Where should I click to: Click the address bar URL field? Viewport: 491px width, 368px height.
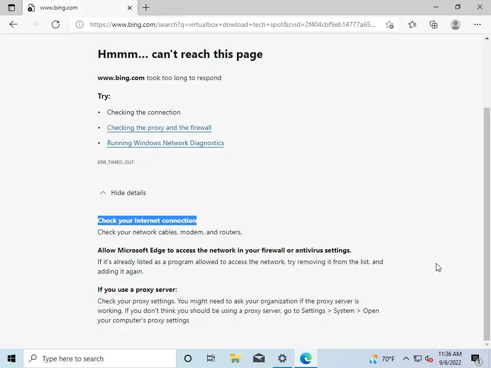pos(233,24)
